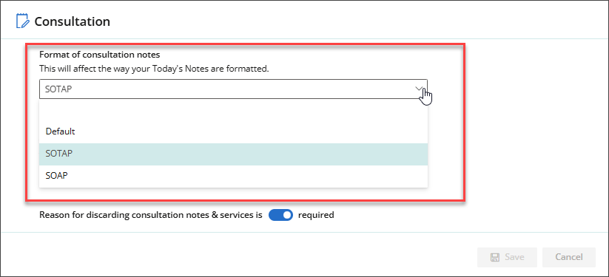Viewport: 609px width, 277px height.
Task: Click the white knob of the required toggle
Action: point(286,215)
